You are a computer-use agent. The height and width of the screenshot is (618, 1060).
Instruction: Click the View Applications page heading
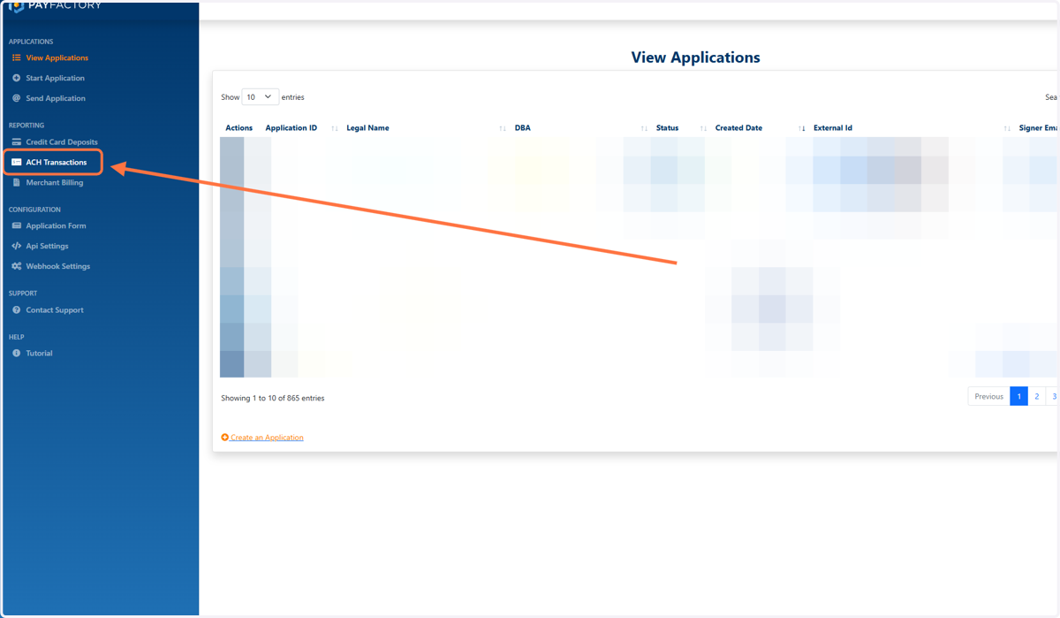(695, 57)
